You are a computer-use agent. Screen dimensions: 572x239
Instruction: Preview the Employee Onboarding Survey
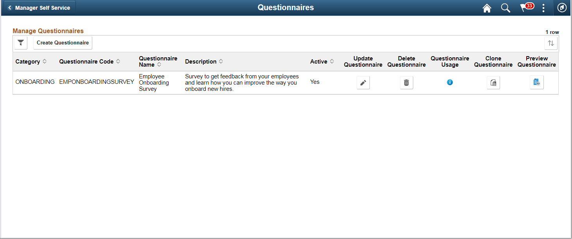click(536, 82)
